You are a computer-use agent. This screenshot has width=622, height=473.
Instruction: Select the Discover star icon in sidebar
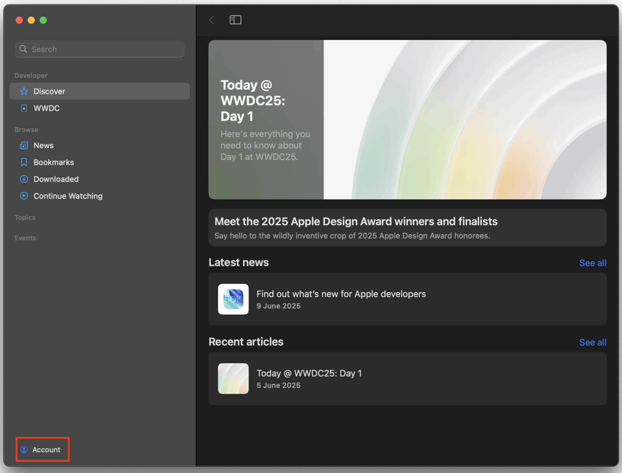point(24,91)
